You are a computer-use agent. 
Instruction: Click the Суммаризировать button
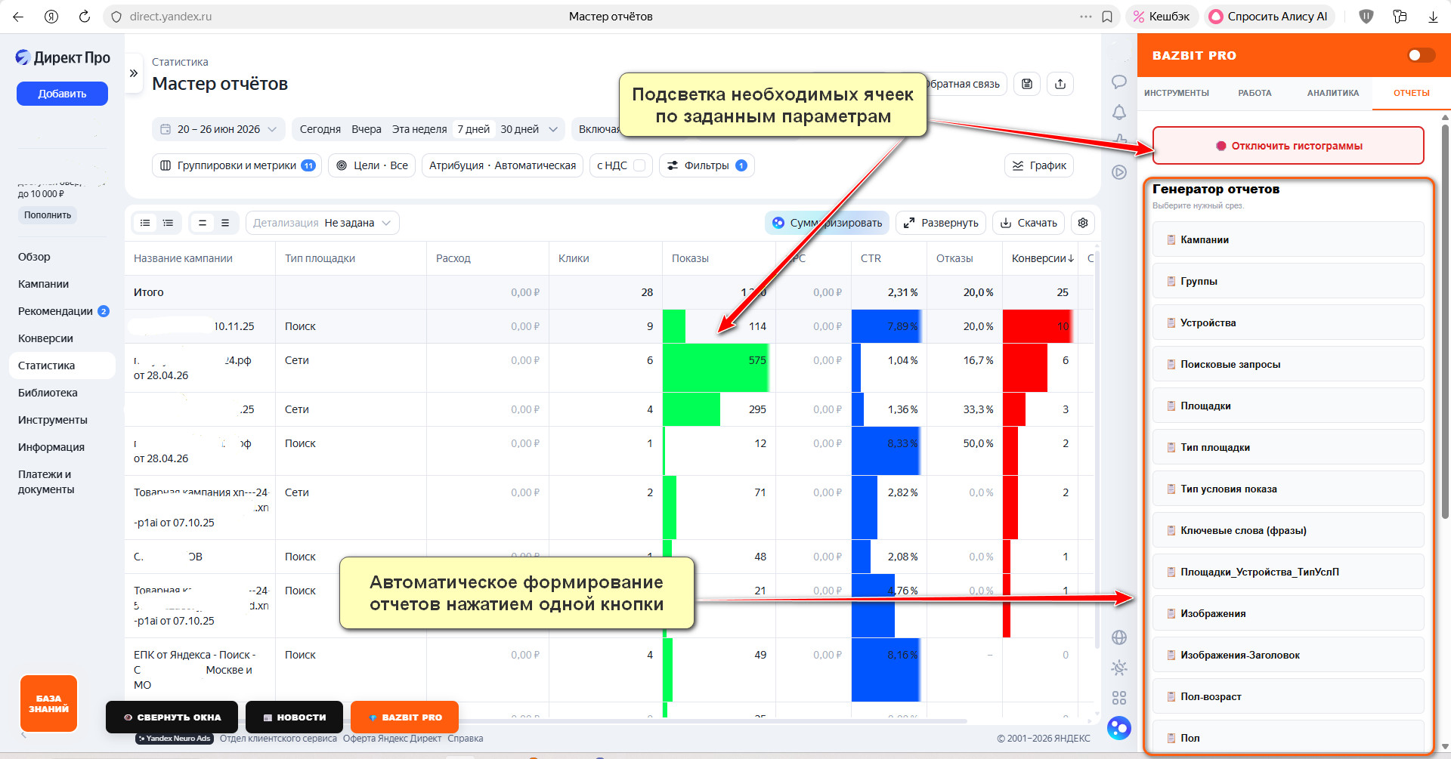pyautogui.click(x=827, y=223)
